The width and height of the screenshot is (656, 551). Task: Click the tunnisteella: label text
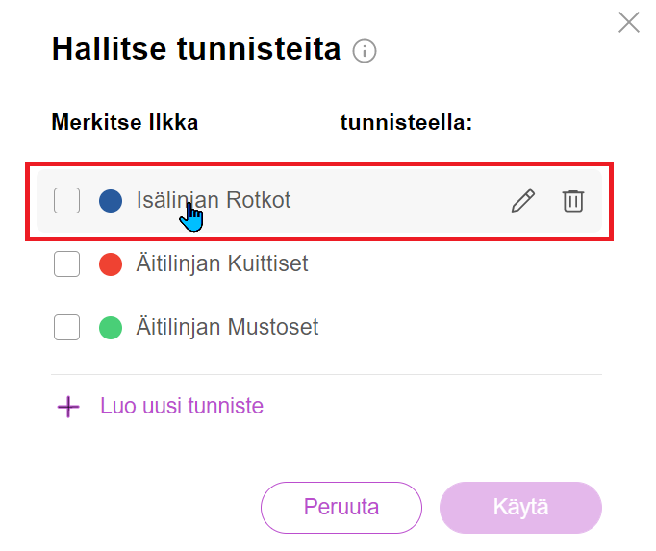point(406,122)
